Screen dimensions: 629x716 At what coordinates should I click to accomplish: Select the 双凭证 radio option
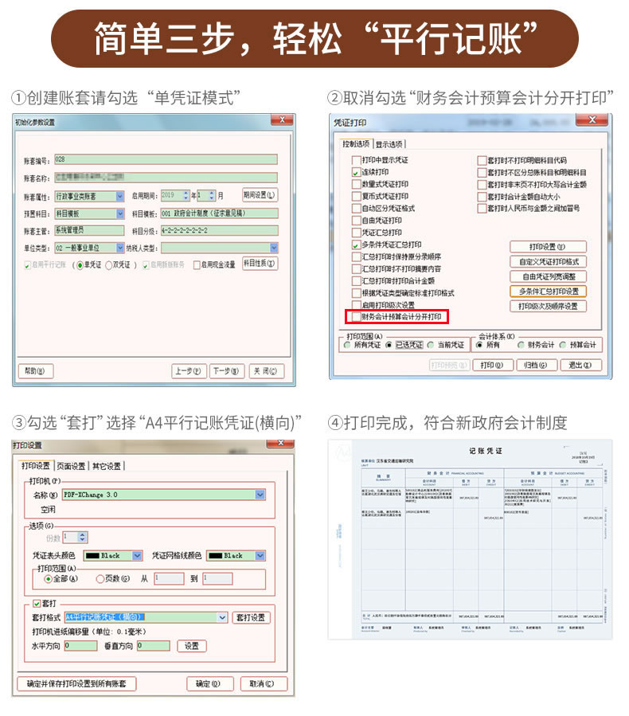(109, 265)
